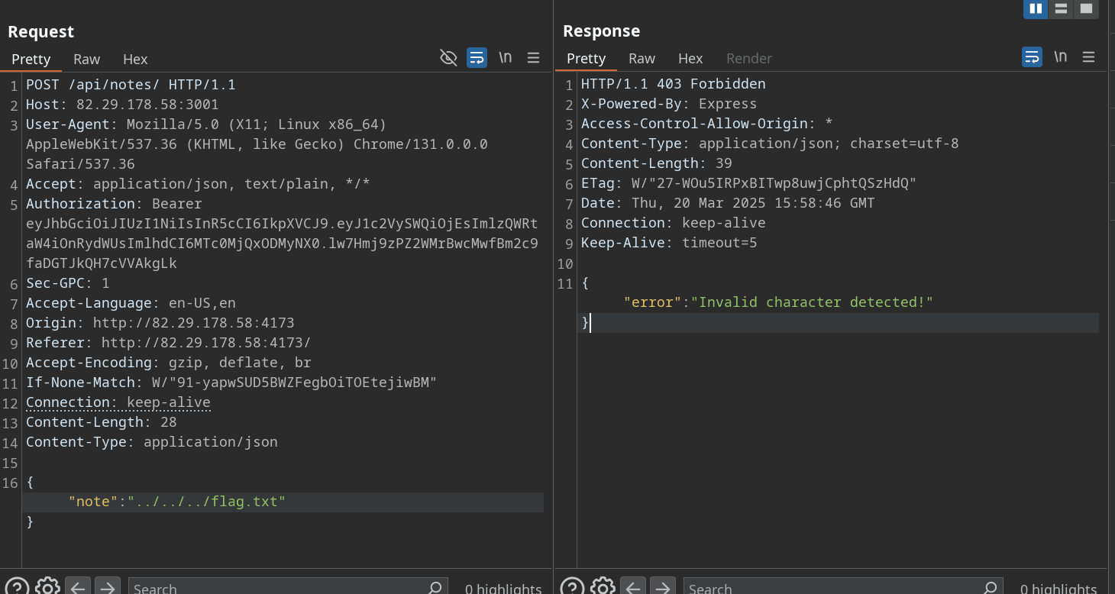Toggle Response line wrap icon
1115x594 pixels.
tap(1032, 57)
